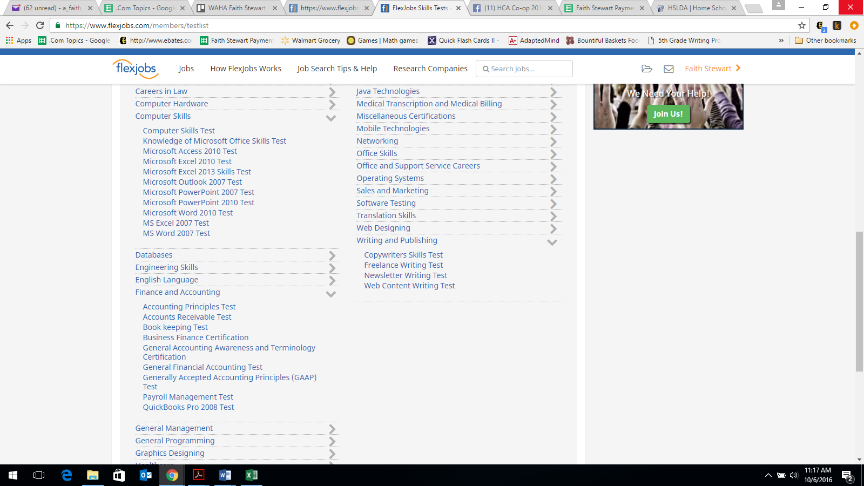864x486 pixels.
Task: Bookmark this page with the star icon
Action: [x=802, y=25]
